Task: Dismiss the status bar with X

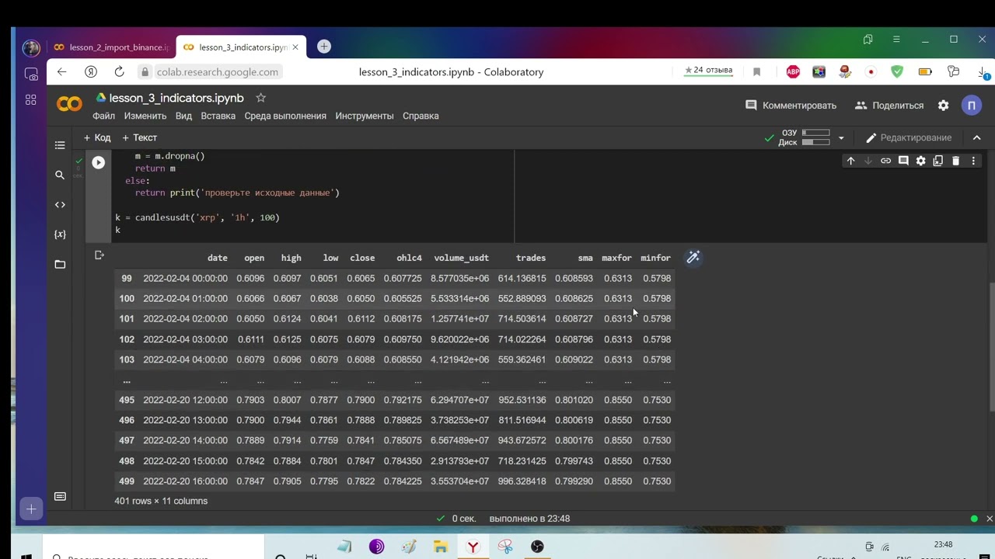Action: pos(989,519)
